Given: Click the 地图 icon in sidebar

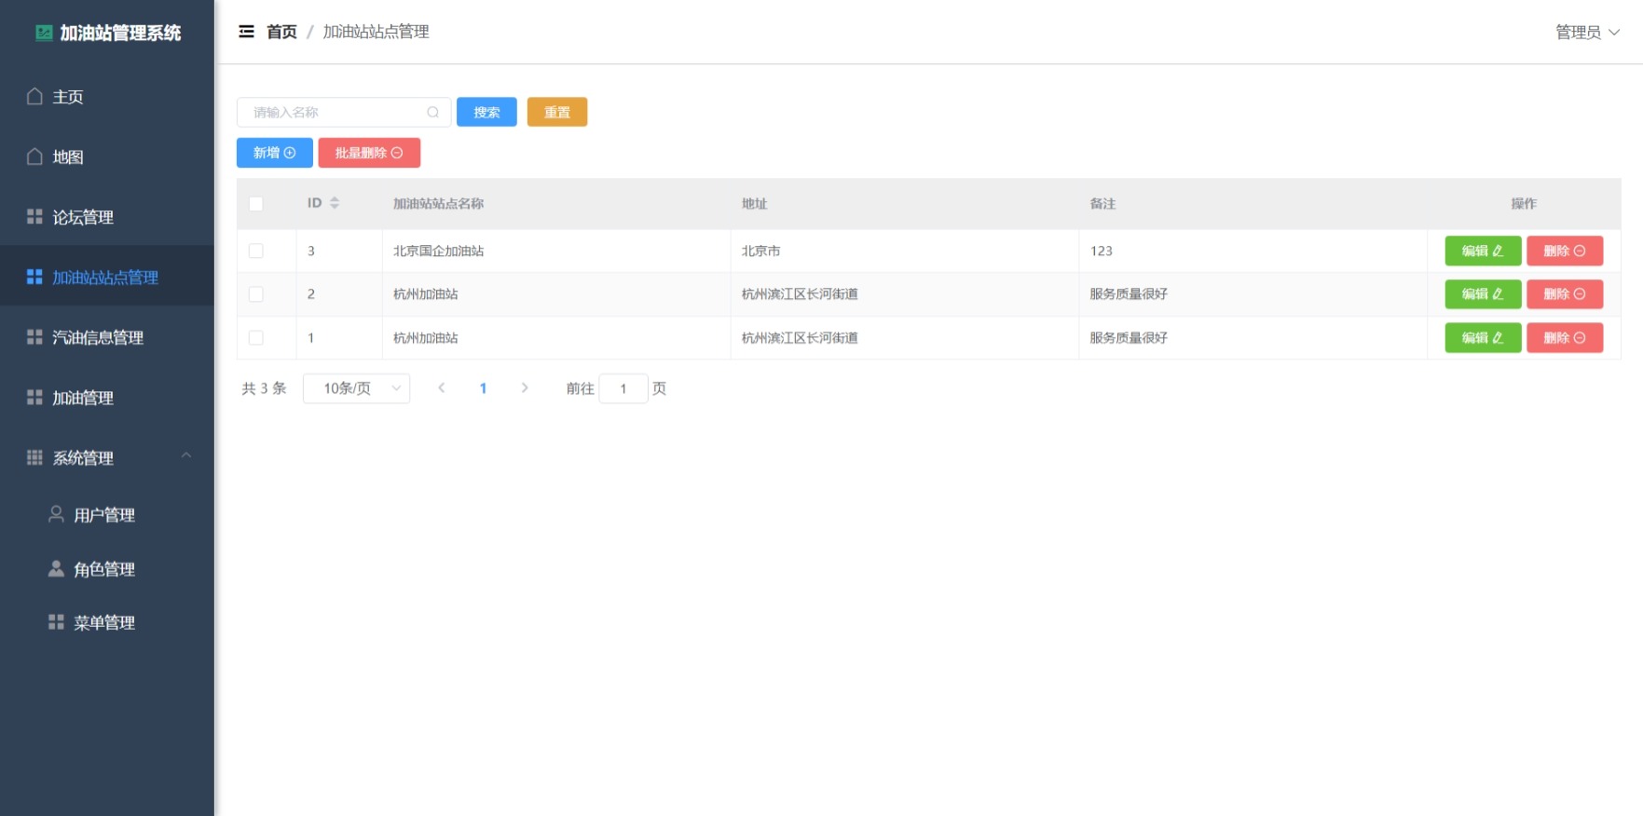Looking at the screenshot, I should pos(34,156).
